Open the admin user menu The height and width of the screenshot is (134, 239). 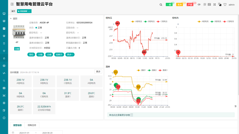coord(231,5)
